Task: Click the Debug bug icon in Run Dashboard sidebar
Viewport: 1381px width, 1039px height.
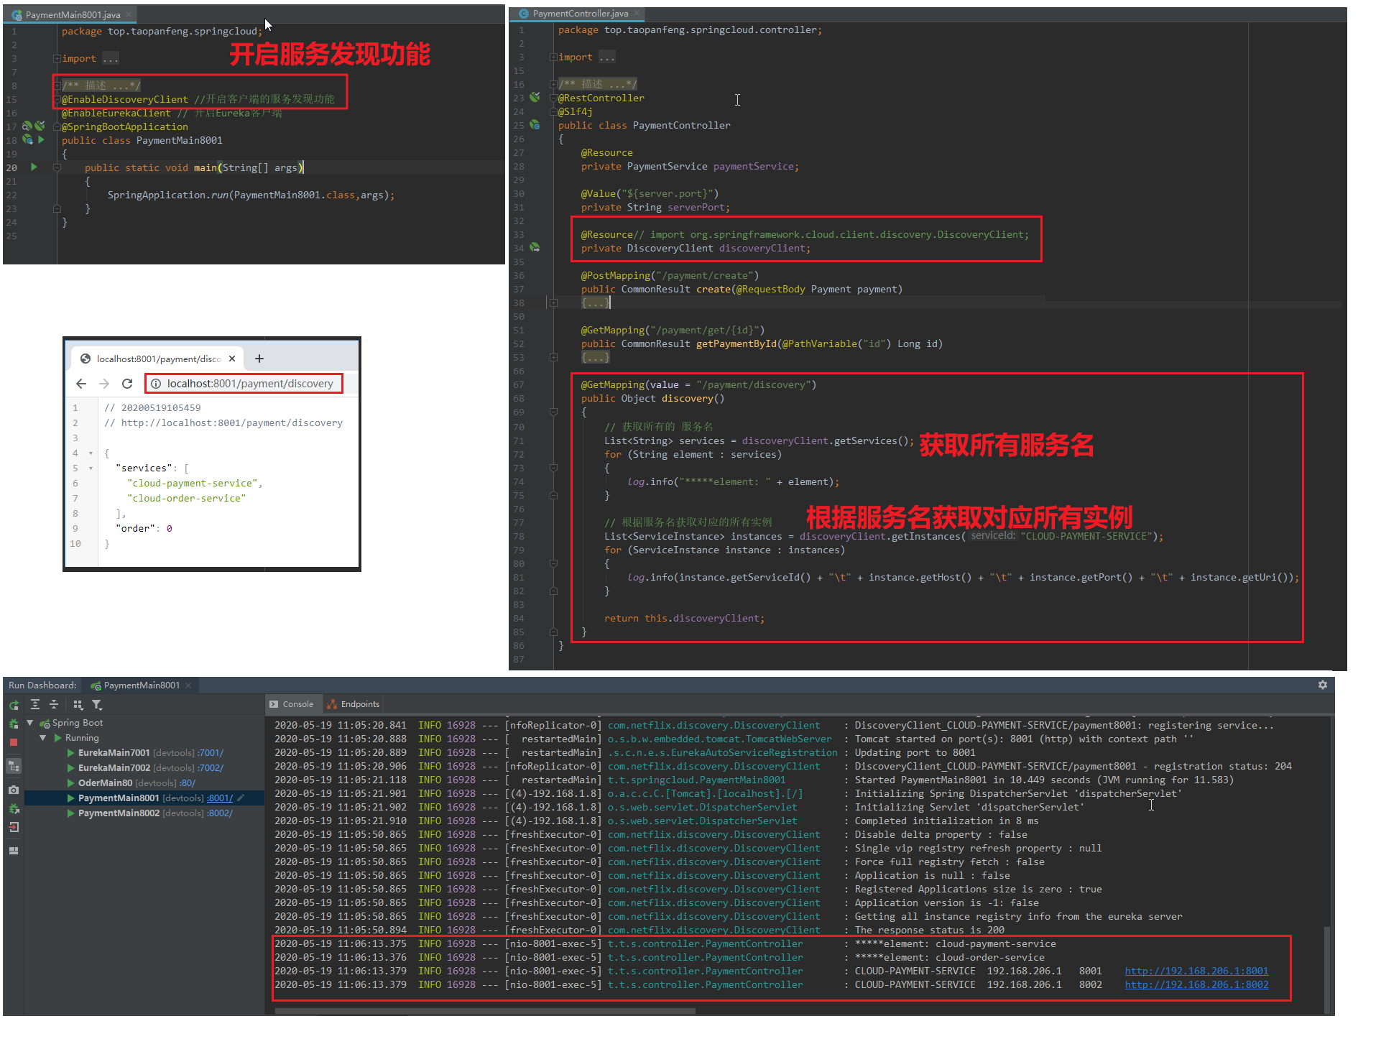Action: (14, 724)
